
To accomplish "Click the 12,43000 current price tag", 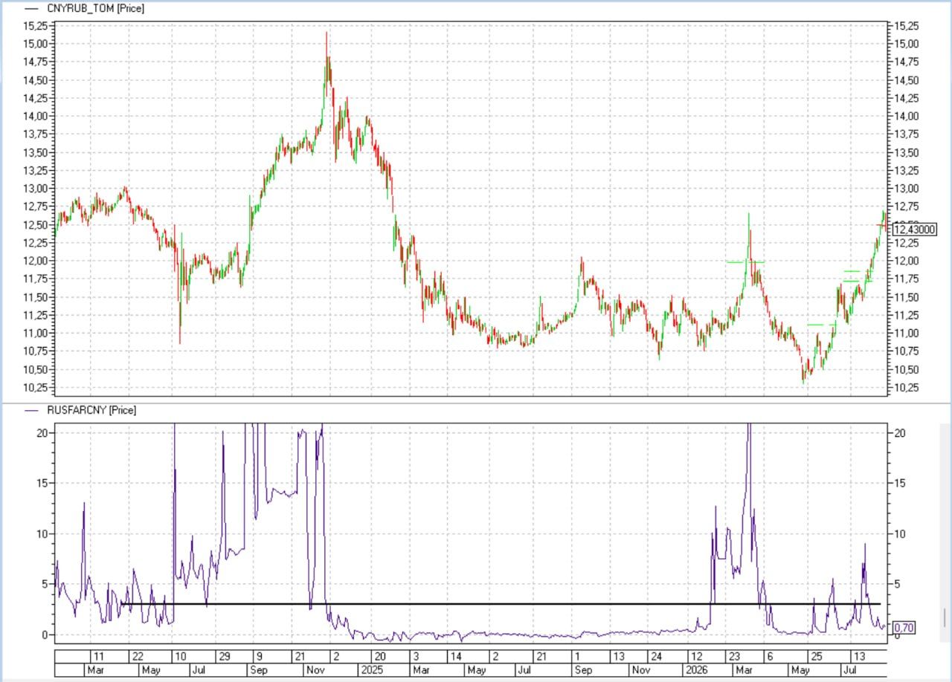I will click(x=913, y=230).
